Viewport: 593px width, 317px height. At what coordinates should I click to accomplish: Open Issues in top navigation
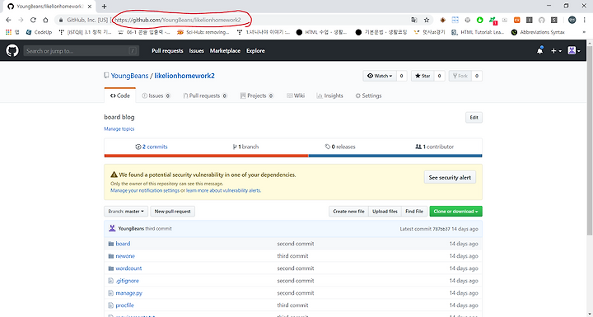pyautogui.click(x=196, y=51)
